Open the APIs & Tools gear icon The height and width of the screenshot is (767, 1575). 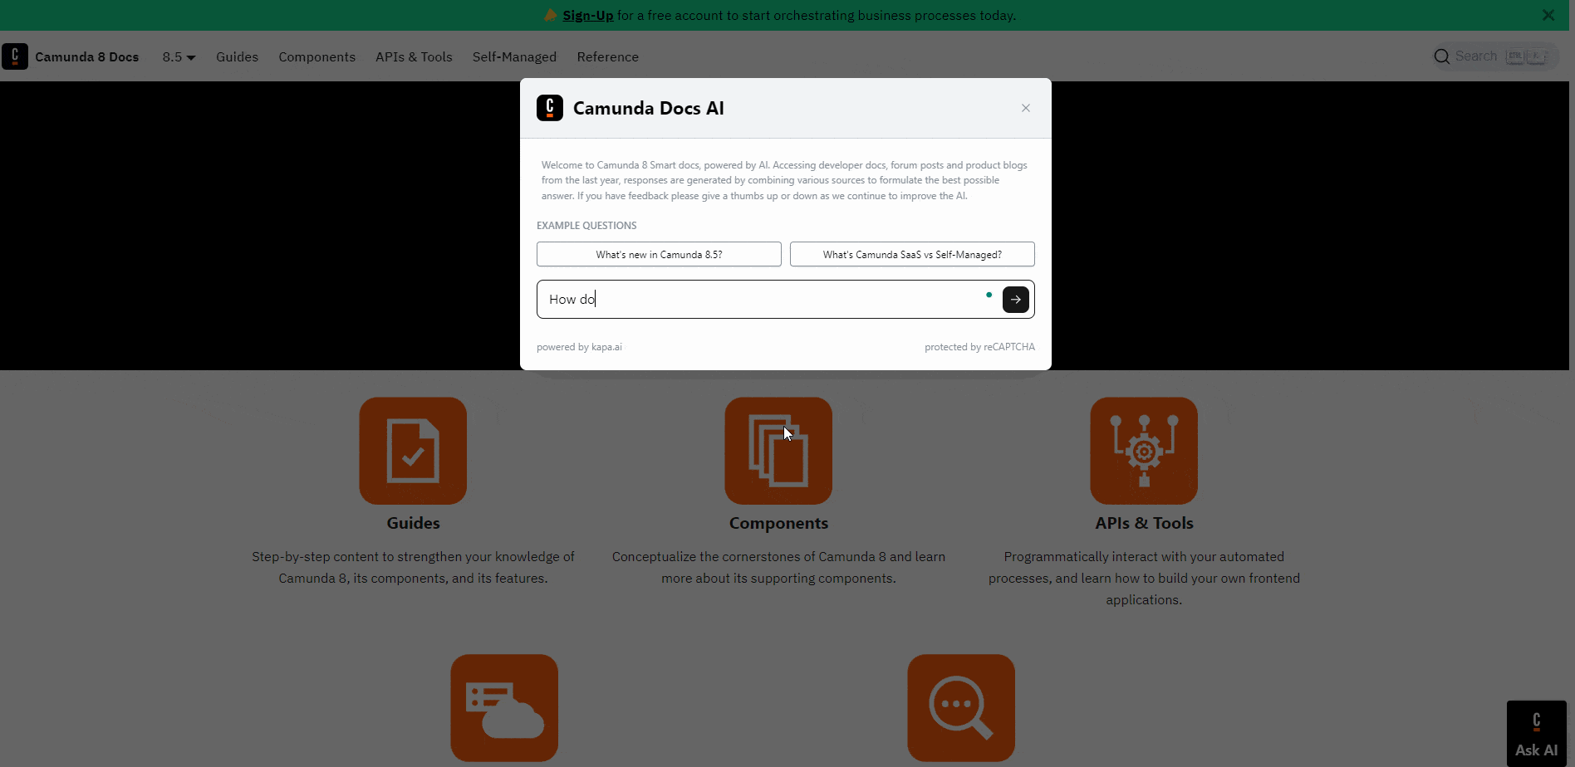click(x=1144, y=451)
